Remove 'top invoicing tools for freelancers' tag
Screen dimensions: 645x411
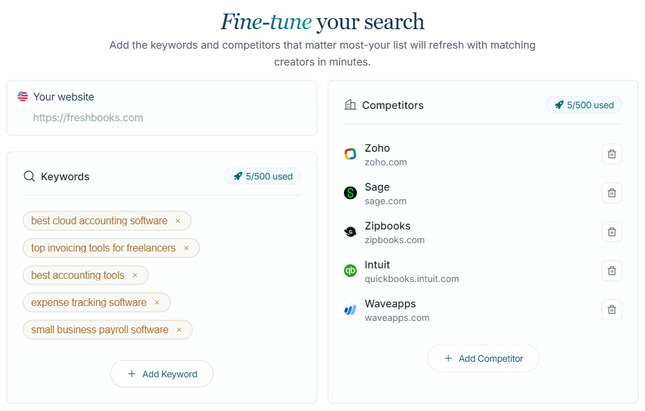(x=186, y=248)
